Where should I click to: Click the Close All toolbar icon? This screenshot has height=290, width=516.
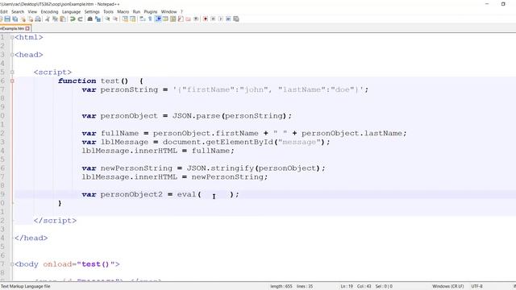click(x=31, y=19)
